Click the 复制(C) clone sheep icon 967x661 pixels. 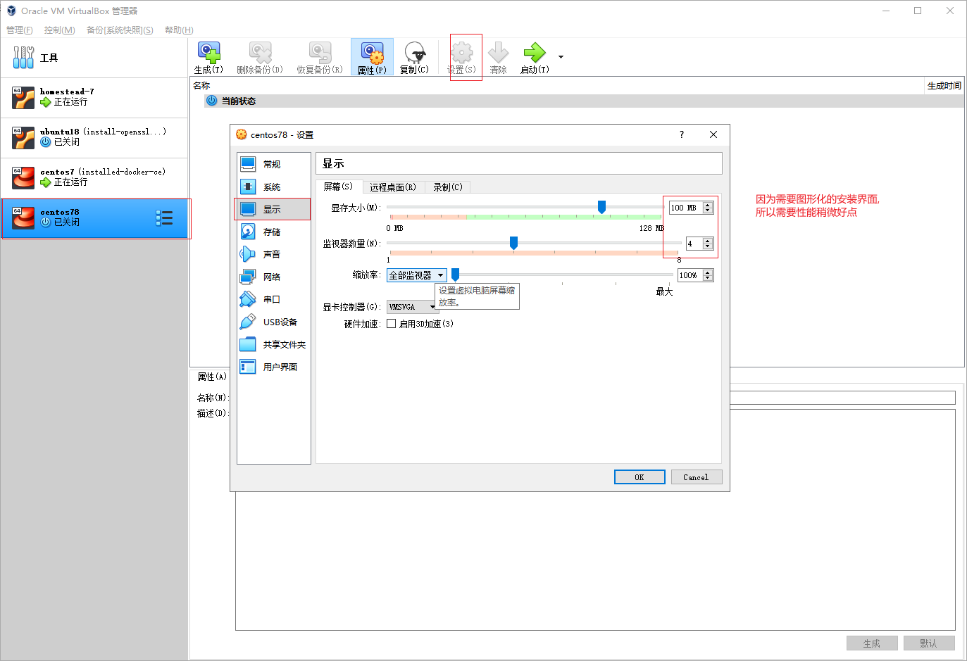(414, 58)
